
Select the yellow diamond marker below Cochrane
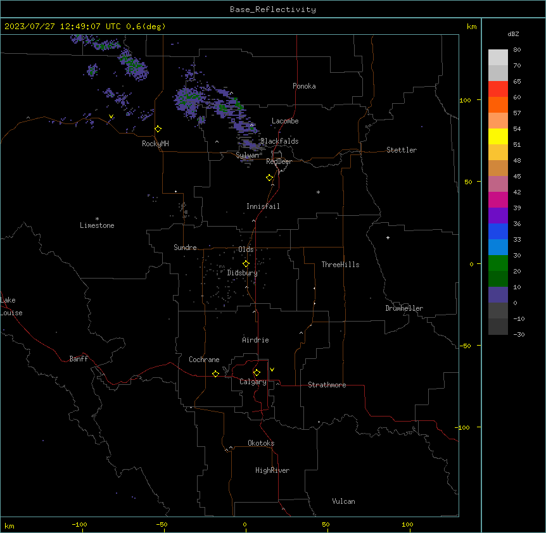point(215,373)
